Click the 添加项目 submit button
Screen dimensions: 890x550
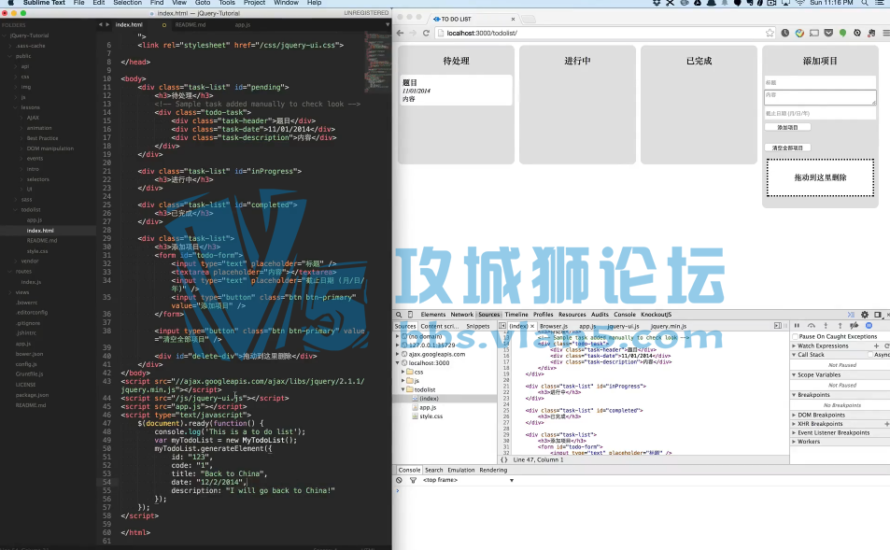(x=787, y=128)
